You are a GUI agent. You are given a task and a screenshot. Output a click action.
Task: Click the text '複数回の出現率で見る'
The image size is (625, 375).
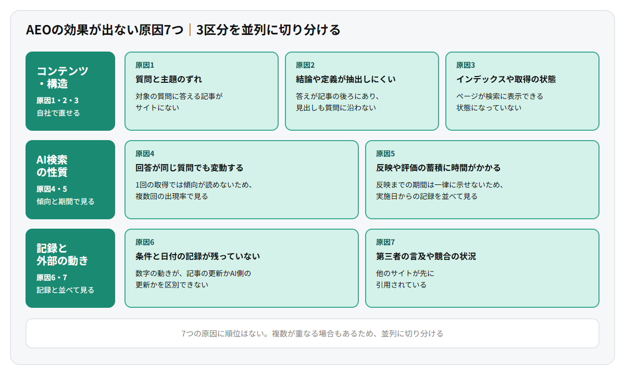172,196
